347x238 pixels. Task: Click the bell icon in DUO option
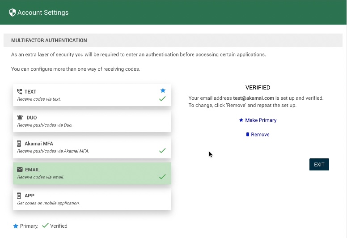click(x=20, y=118)
